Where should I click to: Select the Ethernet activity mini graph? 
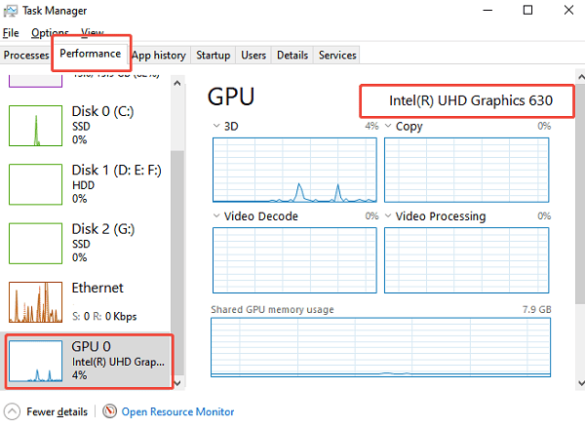35,302
